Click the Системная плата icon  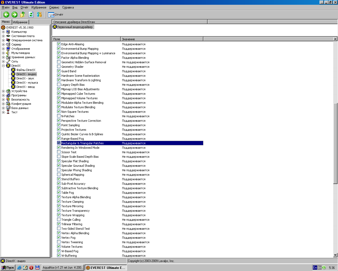coord(8,36)
